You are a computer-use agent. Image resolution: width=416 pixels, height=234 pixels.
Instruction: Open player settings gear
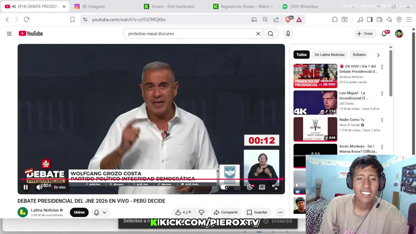[x=250, y=187]
